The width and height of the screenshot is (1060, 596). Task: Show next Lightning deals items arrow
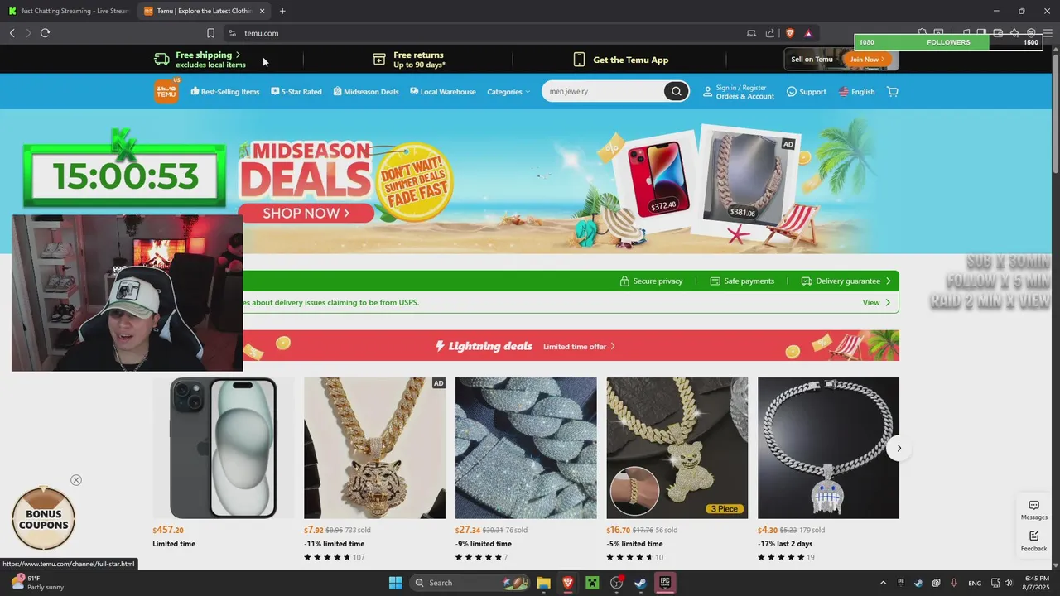click(899, 449)
